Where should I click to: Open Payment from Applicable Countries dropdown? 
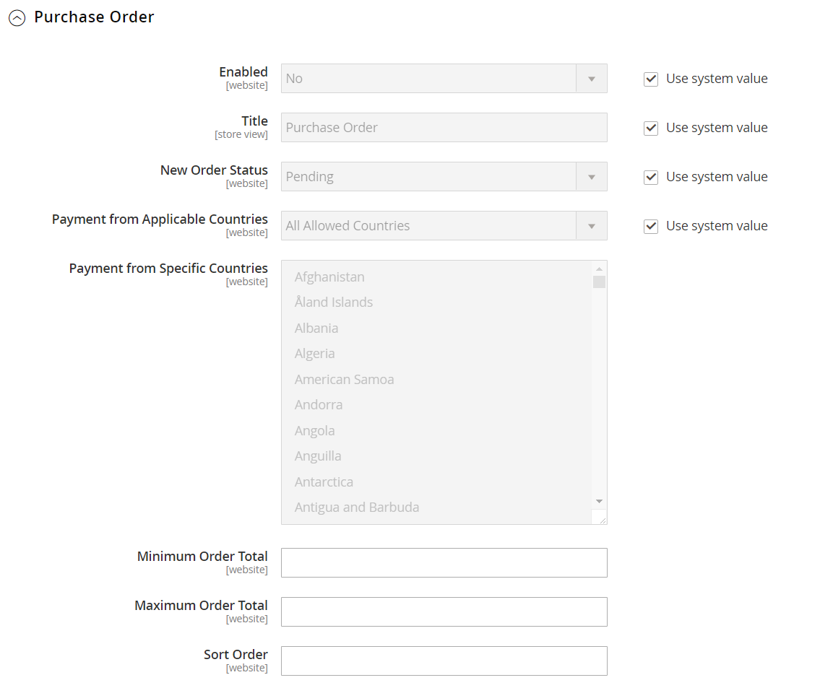(444, 226)
